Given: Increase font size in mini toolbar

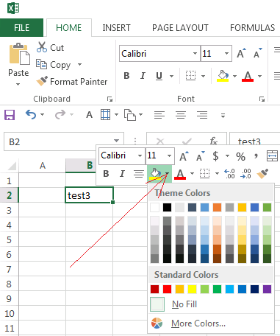Looking at the screenshot, I should coord(184,156).
